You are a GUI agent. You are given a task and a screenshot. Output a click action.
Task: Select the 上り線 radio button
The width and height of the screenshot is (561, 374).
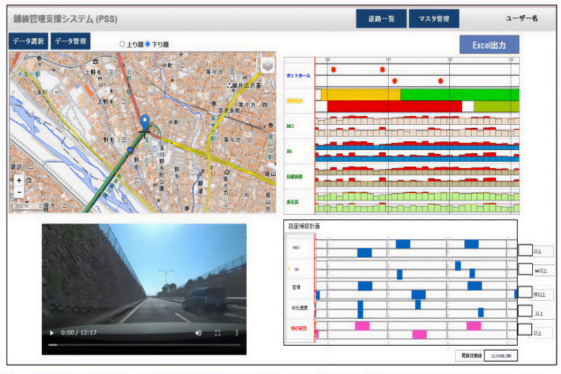[122, 44]
